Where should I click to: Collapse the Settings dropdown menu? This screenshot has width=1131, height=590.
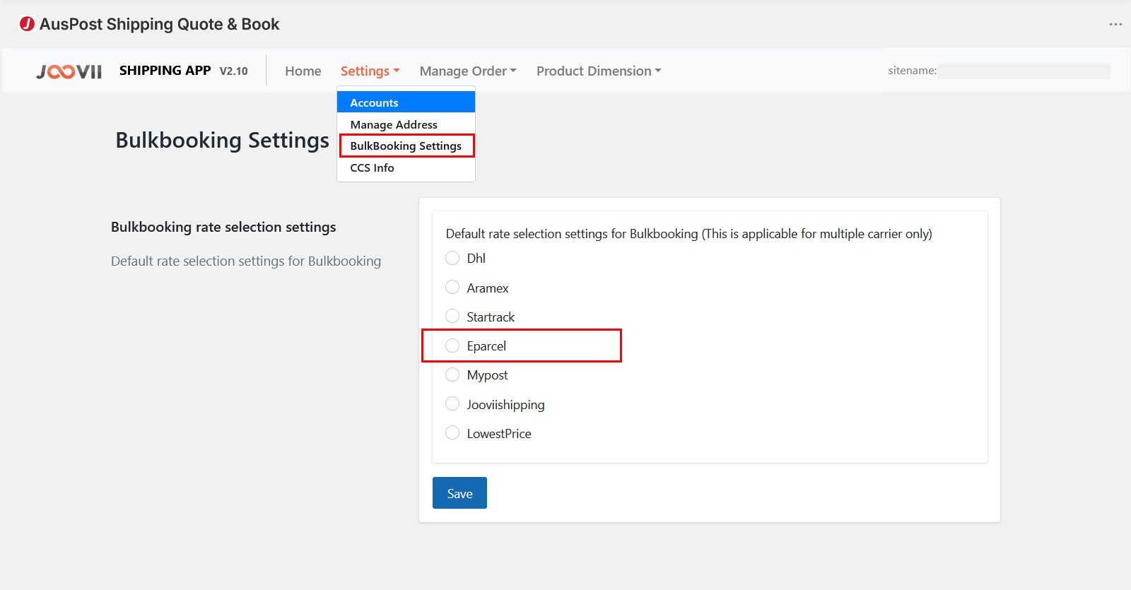(370, 71)
